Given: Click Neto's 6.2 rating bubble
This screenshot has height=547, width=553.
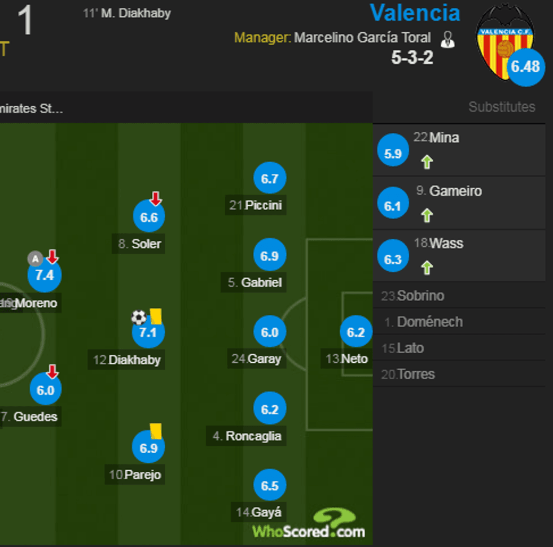Looking at the screenshot, I should point(355,332).
